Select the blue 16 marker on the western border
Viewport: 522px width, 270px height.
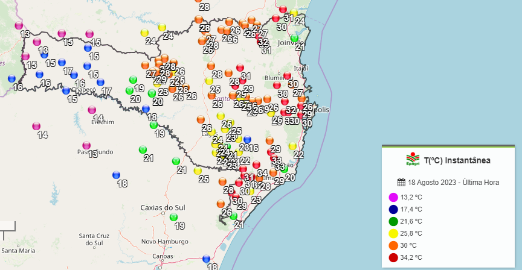(x=11, y=79)
